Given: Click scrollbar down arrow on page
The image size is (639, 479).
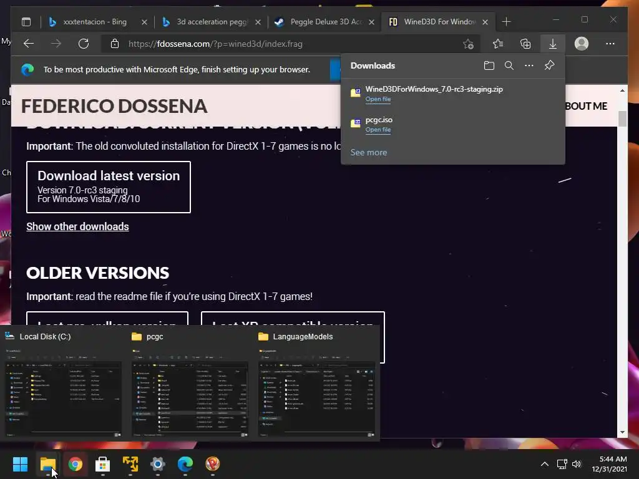Looking at the screenshot, I should click(x=622, y=432).
